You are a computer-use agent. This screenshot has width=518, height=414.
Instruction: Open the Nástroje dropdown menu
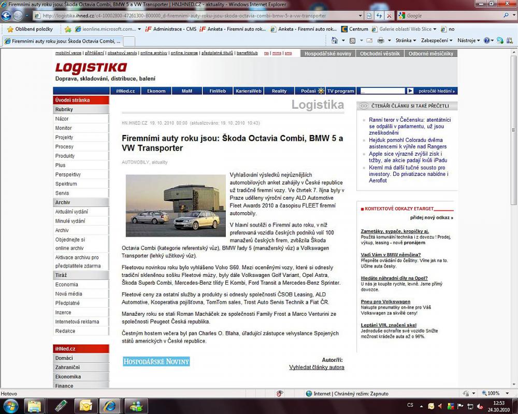[x=468, y=40]
